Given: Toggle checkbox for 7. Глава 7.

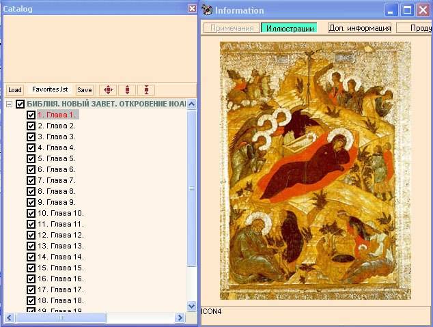Looking at the screenshot, I should tap(31, 180).
